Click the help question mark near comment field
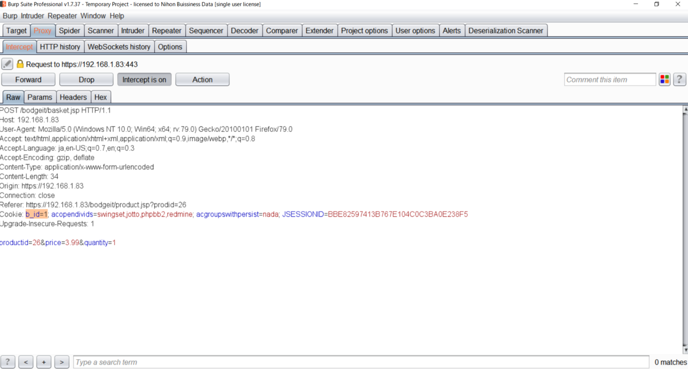Viewport: 688px width, 369px height. click(679, 80)
